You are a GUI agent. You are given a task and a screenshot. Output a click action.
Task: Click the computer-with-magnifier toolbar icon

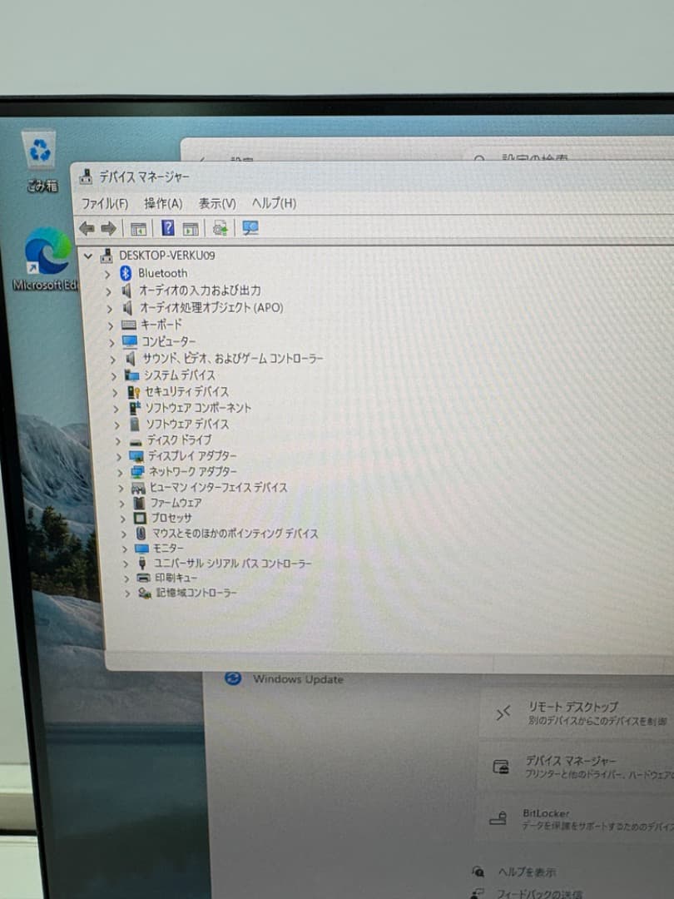pyautogui.click(x=250, y=228)
